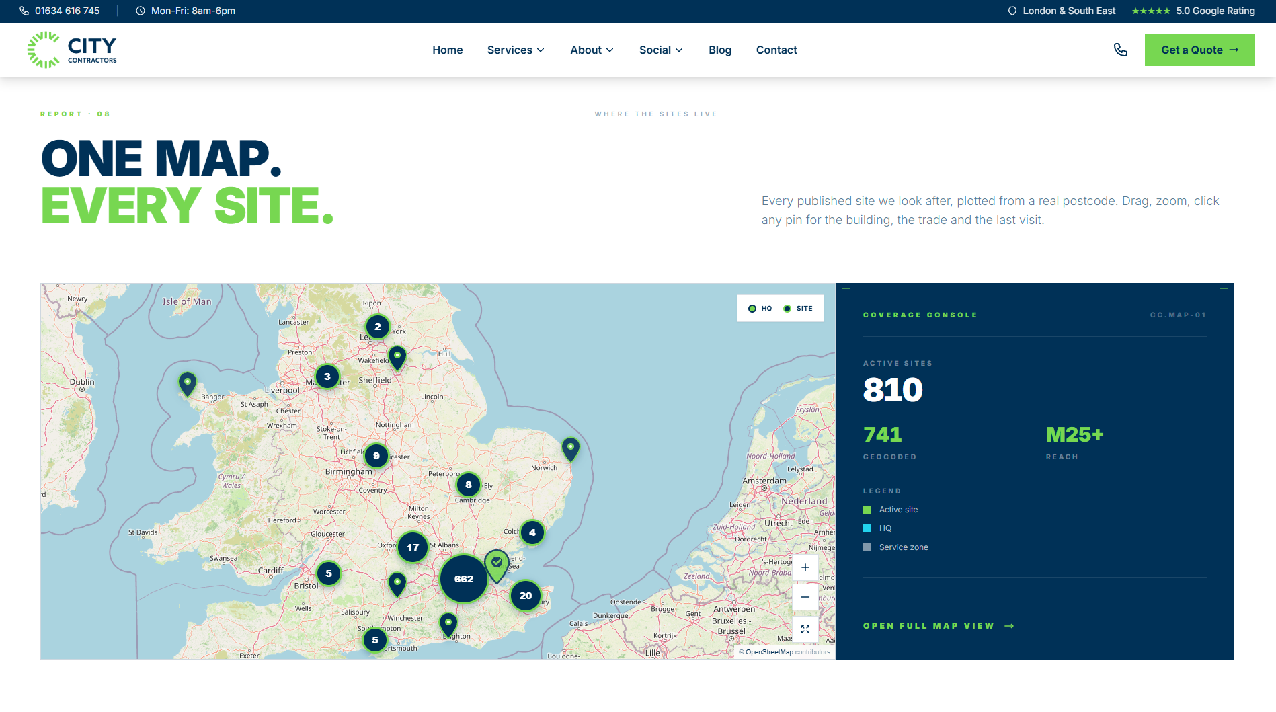Select the site pin near Norwich coast
Image resolution: width=1276 pixels, height=712 pixels.
click(x=571, y=449)
